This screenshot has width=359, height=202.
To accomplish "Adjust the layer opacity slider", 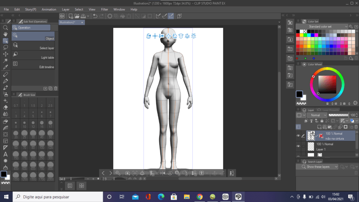I will [338, 115].
